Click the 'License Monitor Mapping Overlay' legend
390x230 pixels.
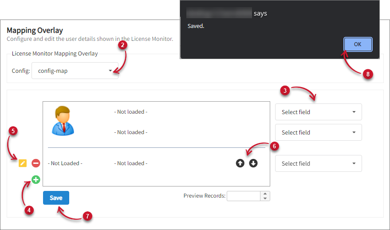pyautogui.click(x=55, y=54)
